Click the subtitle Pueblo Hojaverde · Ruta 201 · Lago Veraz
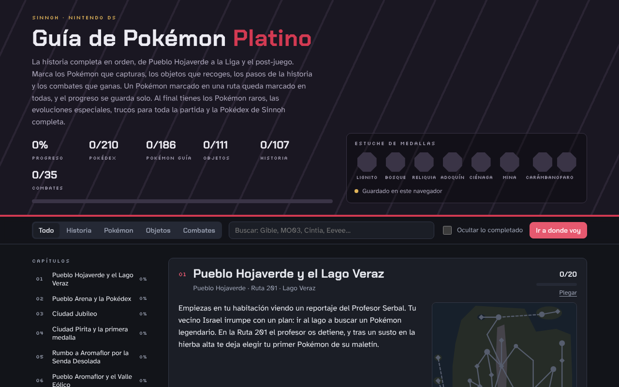 [254, 288]
